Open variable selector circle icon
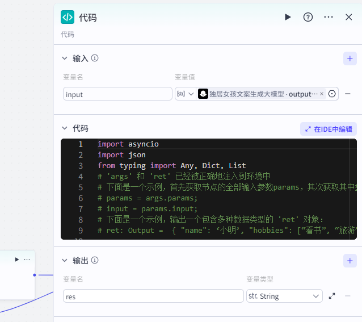Screen dimensions: 362x322 point(332,94)
